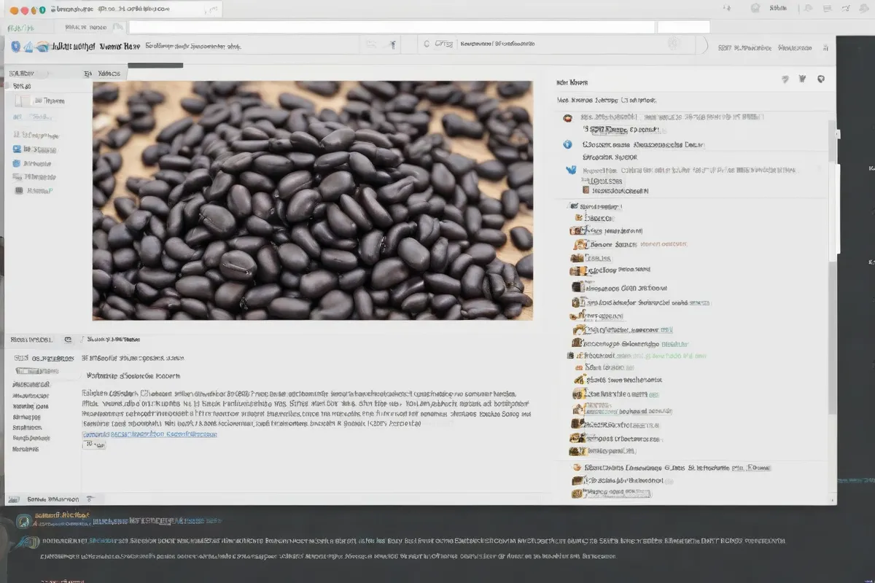Expand the dropdown arrow in bottom status bar
This screenshot has height=583, width=875.
tap(90, 499)
